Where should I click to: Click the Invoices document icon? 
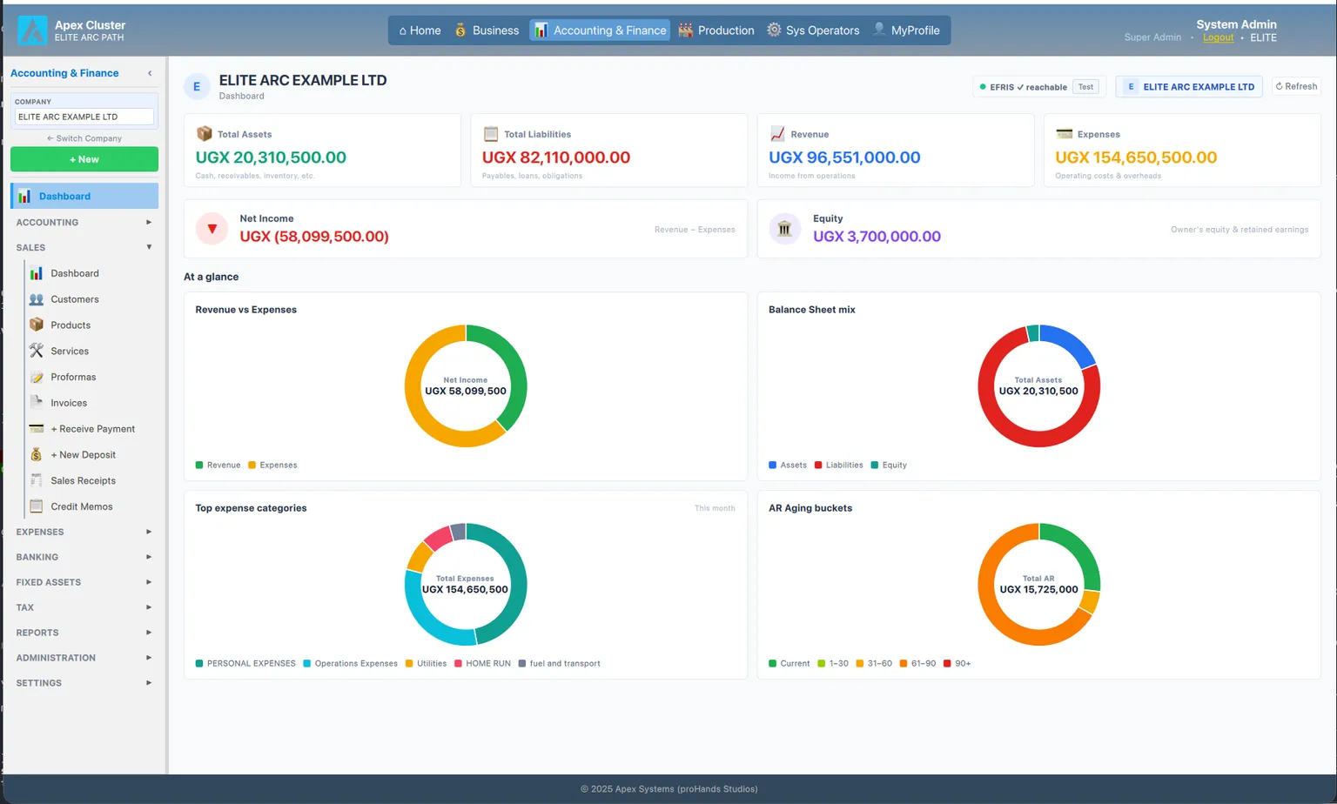tap(37, 403)
